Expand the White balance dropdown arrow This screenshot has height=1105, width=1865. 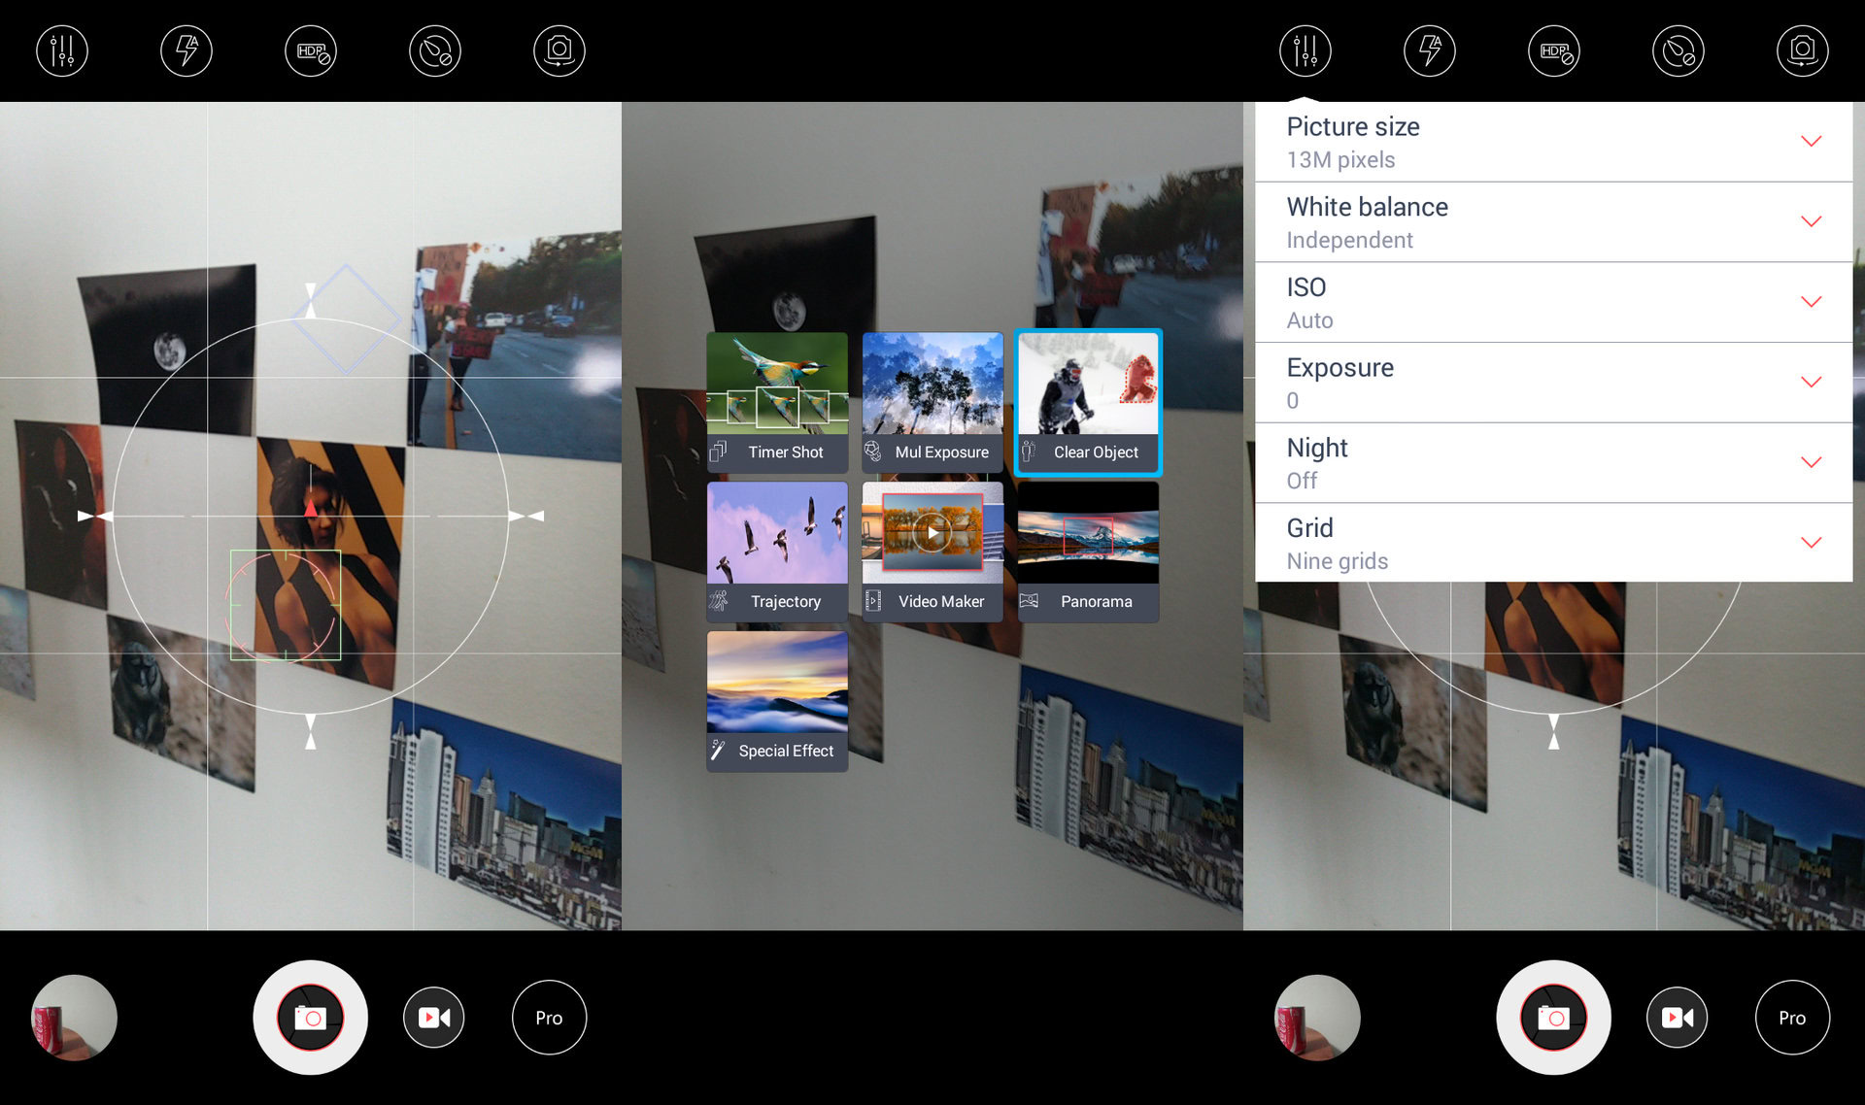(x=1811, y=222)
